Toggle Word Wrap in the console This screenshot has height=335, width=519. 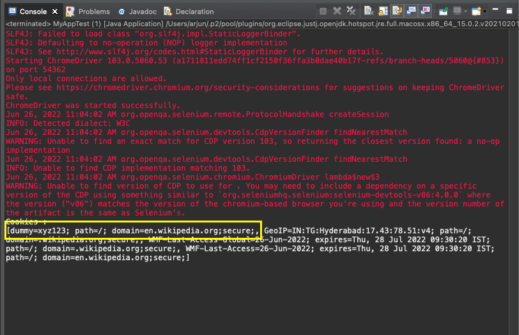point(397,11)
